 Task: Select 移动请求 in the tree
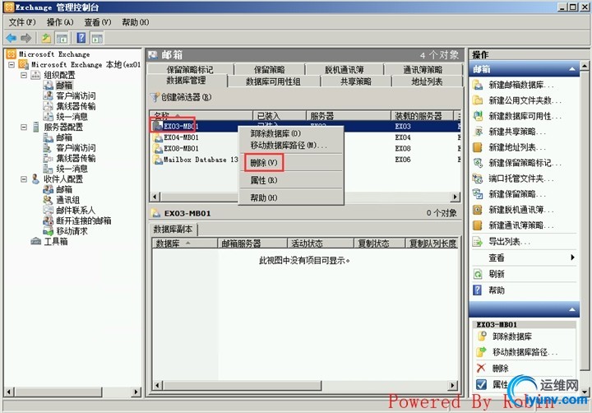(x=72, y=231)
